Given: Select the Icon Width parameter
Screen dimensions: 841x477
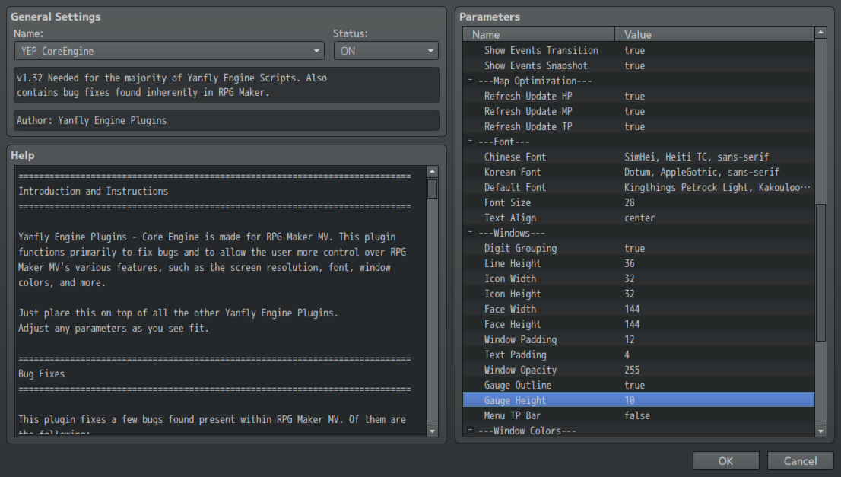Looking at the screenshot, I should click(638, 278).
